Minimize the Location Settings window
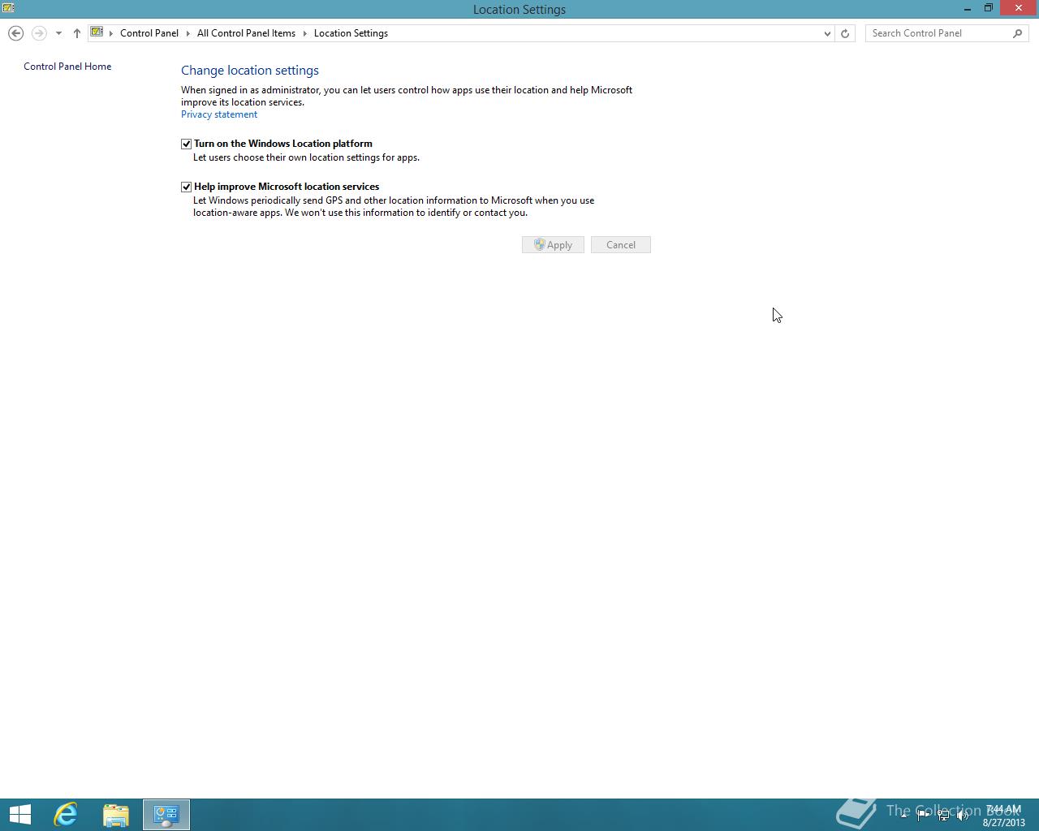Screen dimensions: 1039x831 [x=968, y=9]
